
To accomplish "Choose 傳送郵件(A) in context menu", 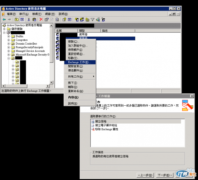I will (x=80, y=70).
